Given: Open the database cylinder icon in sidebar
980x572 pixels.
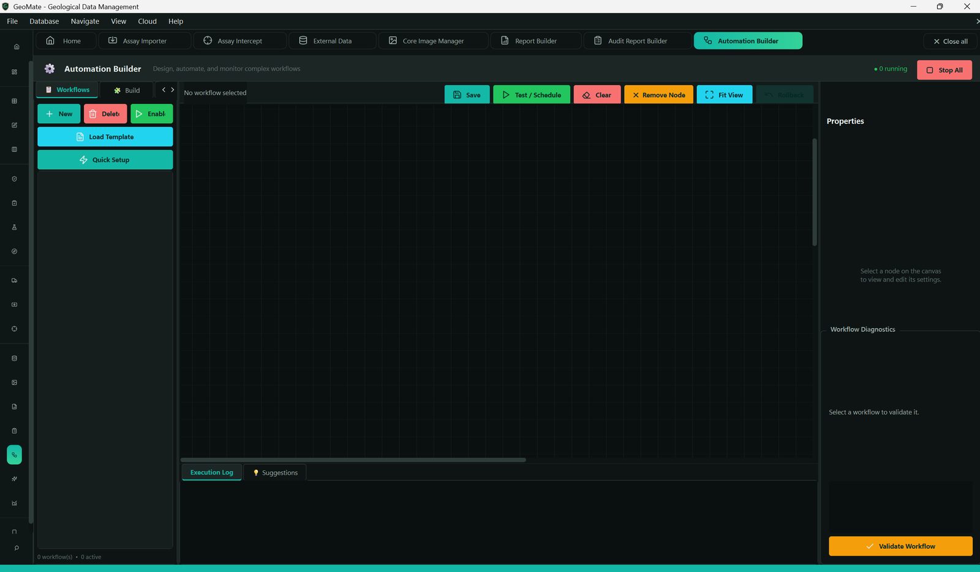Looking at the screenshot, I should pos(14,358).
